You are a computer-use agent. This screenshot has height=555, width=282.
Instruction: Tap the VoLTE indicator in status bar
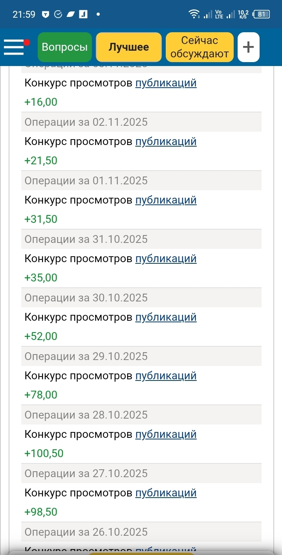click(219, 15)
